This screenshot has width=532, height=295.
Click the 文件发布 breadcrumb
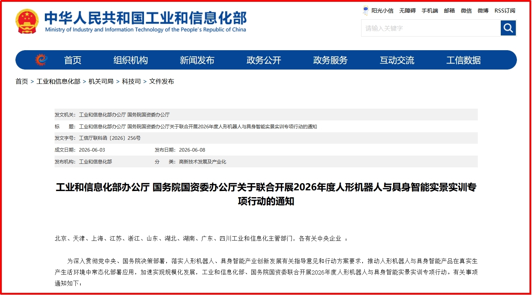pyautogui.click(x=162, y=81)
